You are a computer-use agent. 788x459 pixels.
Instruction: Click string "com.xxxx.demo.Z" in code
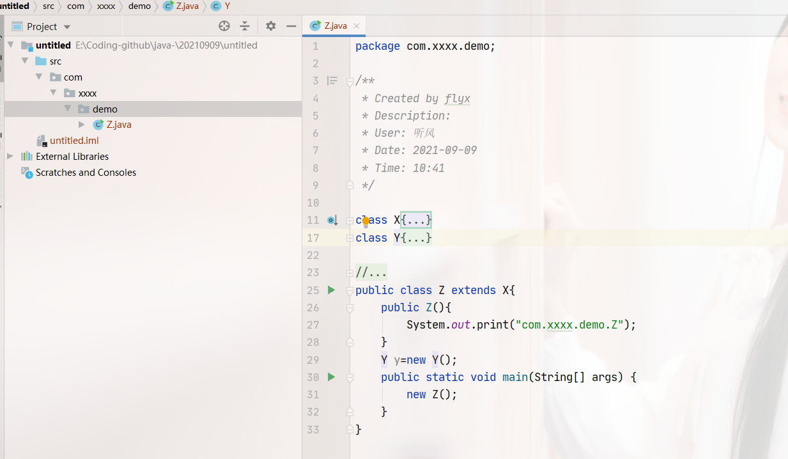(x=569, y=325)
